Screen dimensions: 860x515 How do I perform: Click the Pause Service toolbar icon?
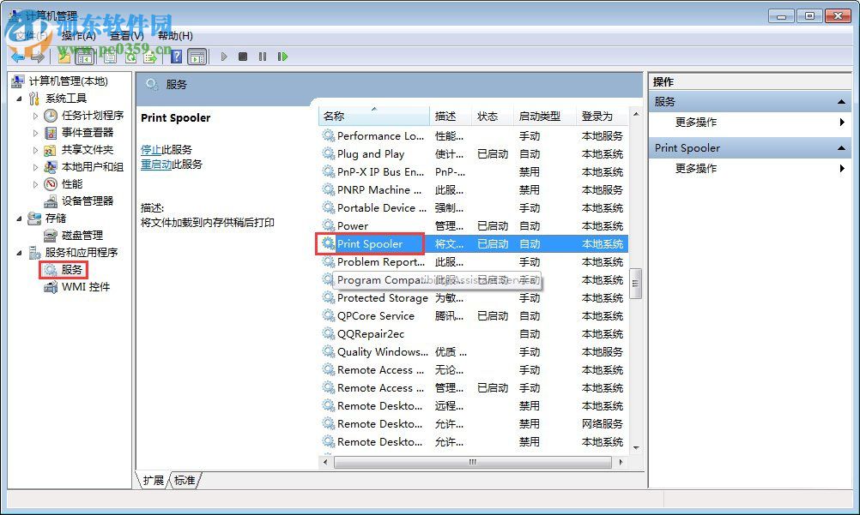tap(263, 57)
